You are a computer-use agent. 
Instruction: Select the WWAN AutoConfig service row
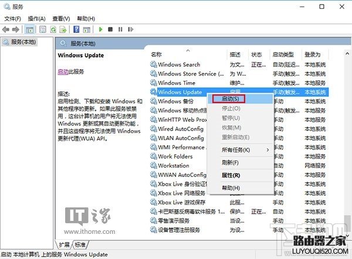click(x=239, y=175)
